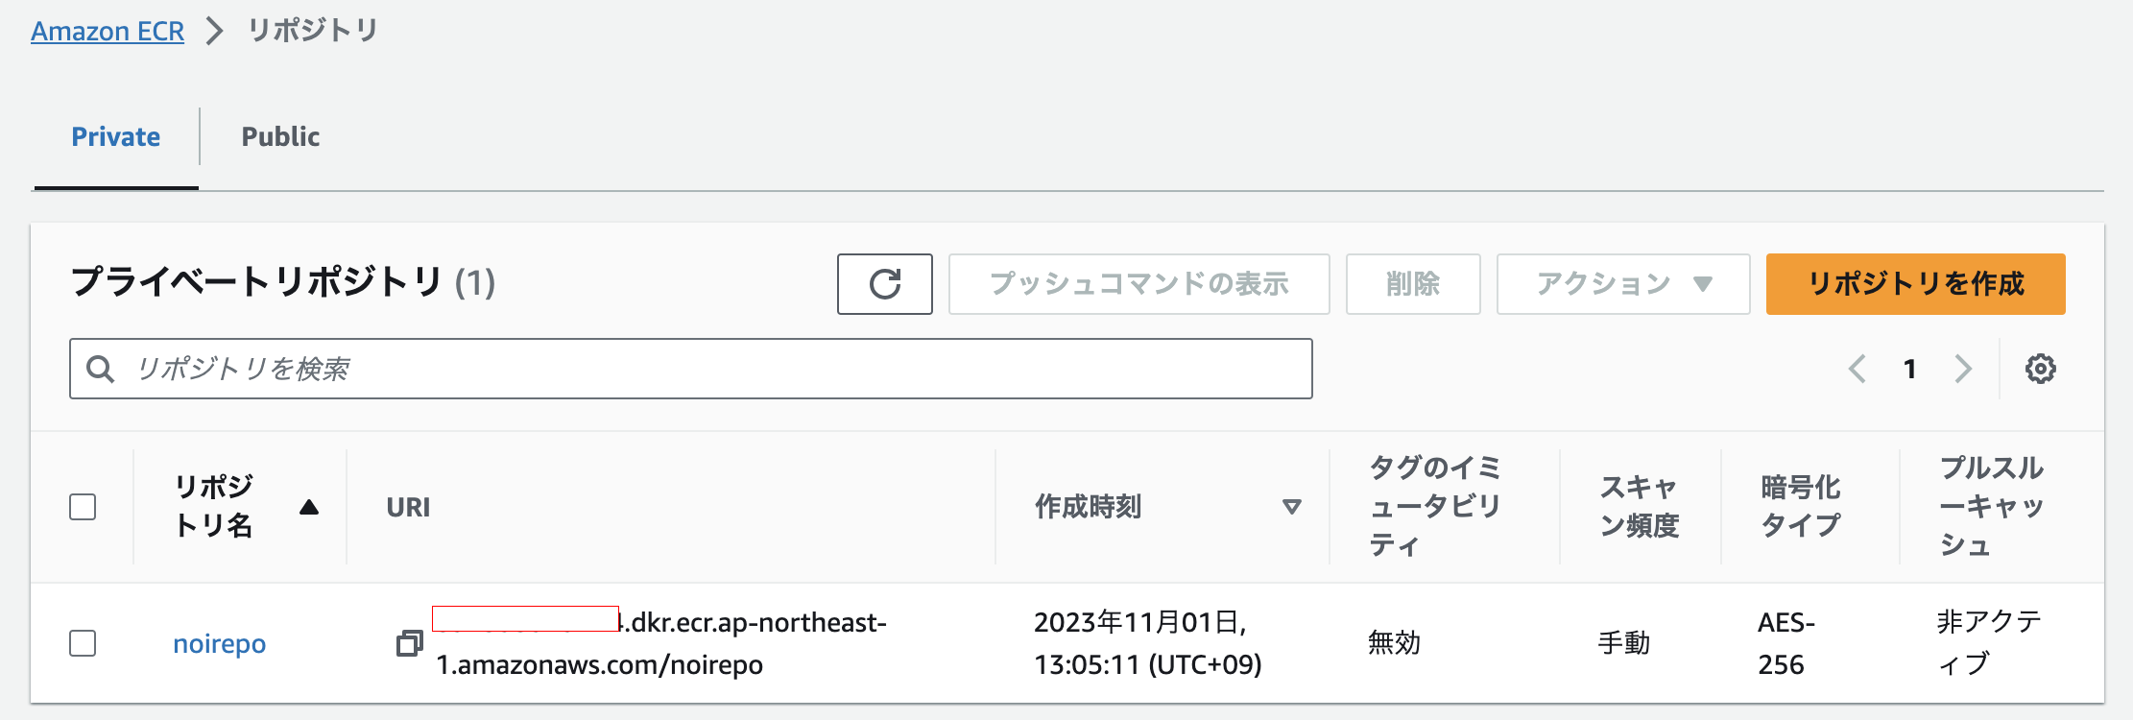Switch to the Public tab

(x=280, y=136)
